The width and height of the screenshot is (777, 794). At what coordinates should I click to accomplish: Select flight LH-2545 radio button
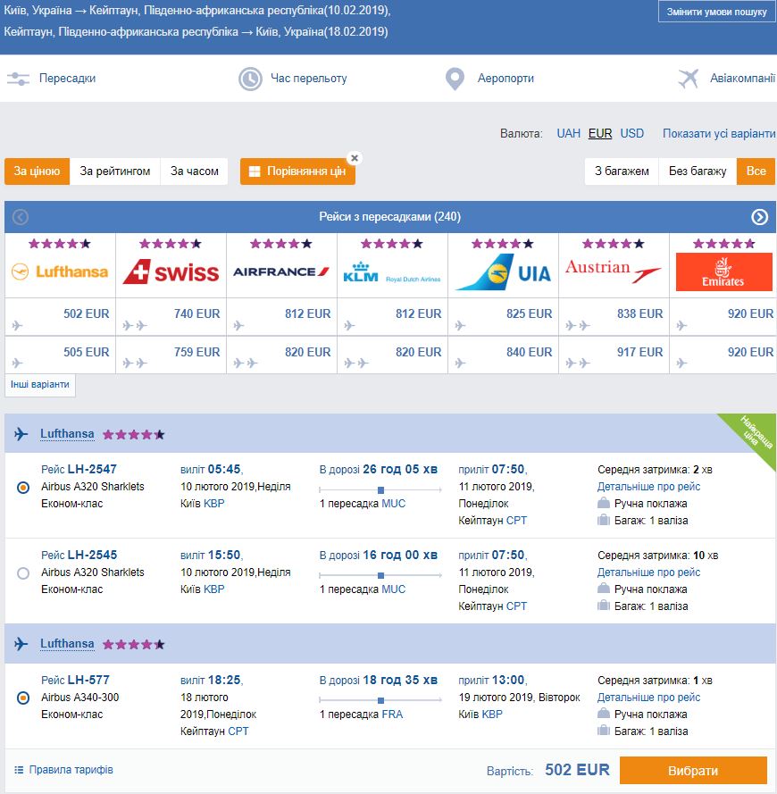tap(23, 573)
